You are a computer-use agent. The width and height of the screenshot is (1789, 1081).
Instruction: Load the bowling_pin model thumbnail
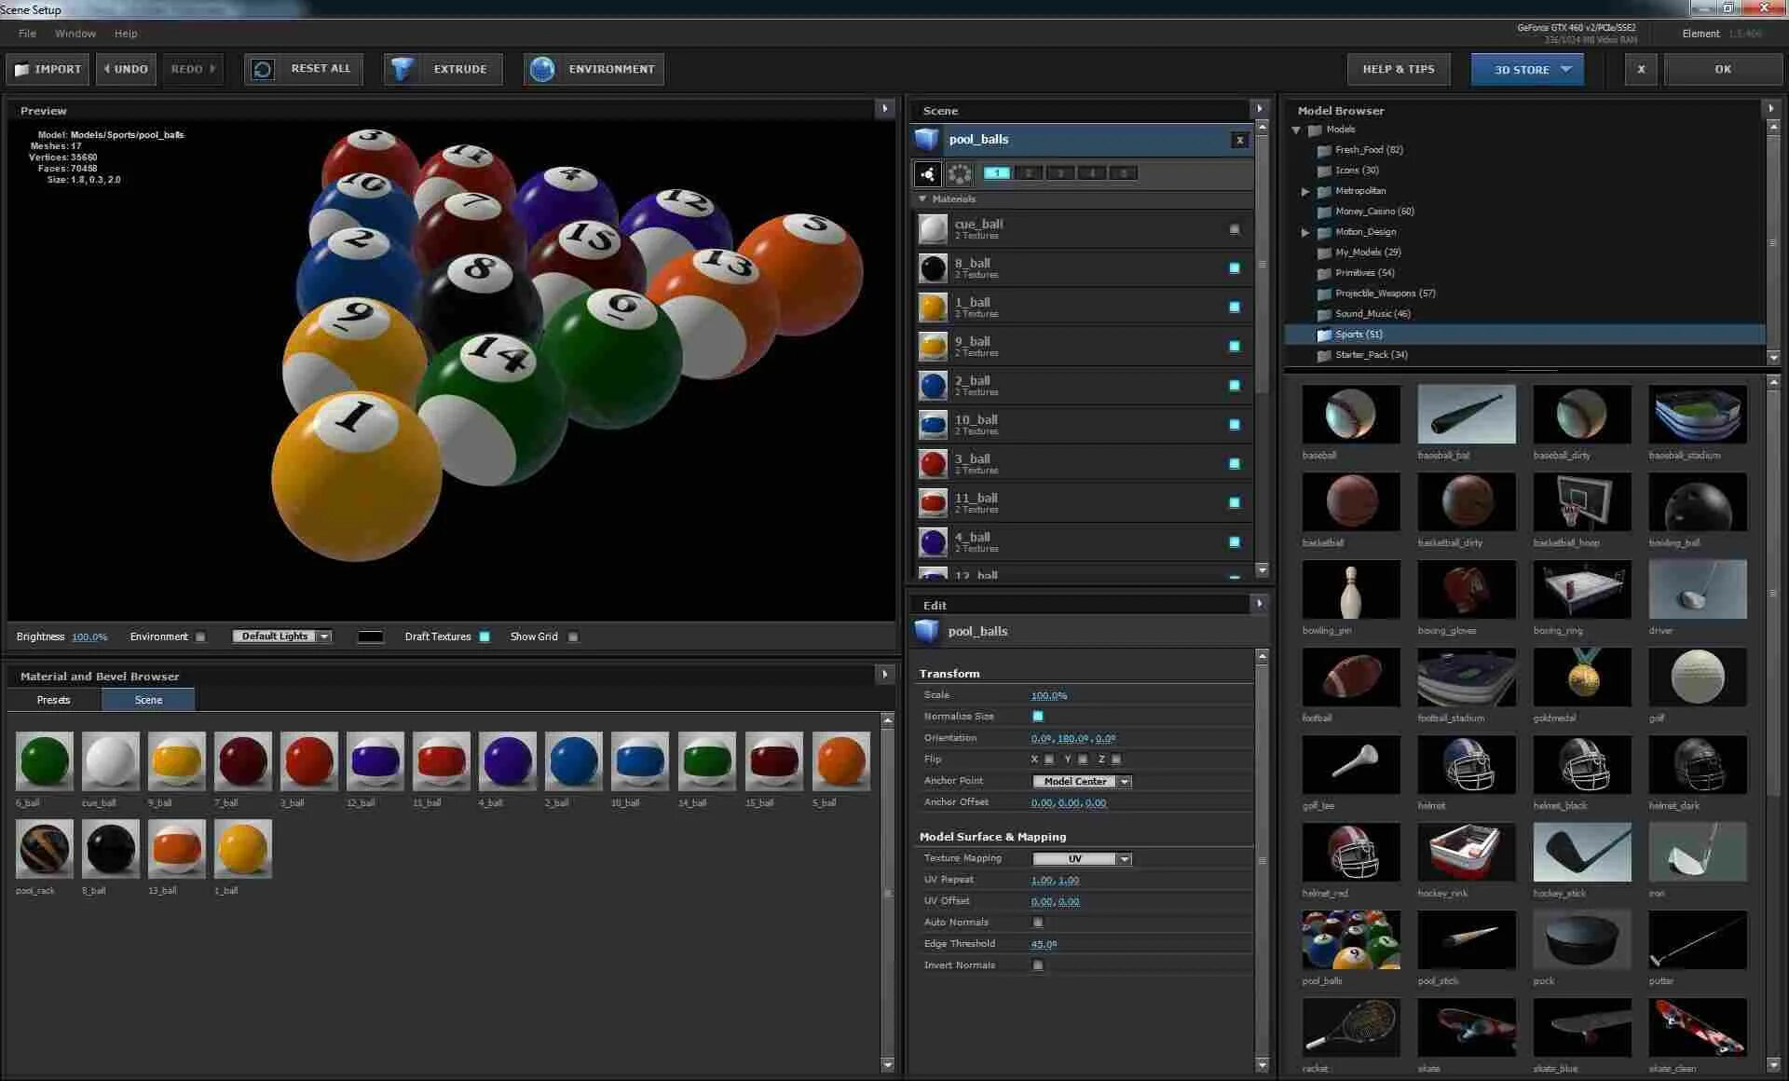[1351, 589]
